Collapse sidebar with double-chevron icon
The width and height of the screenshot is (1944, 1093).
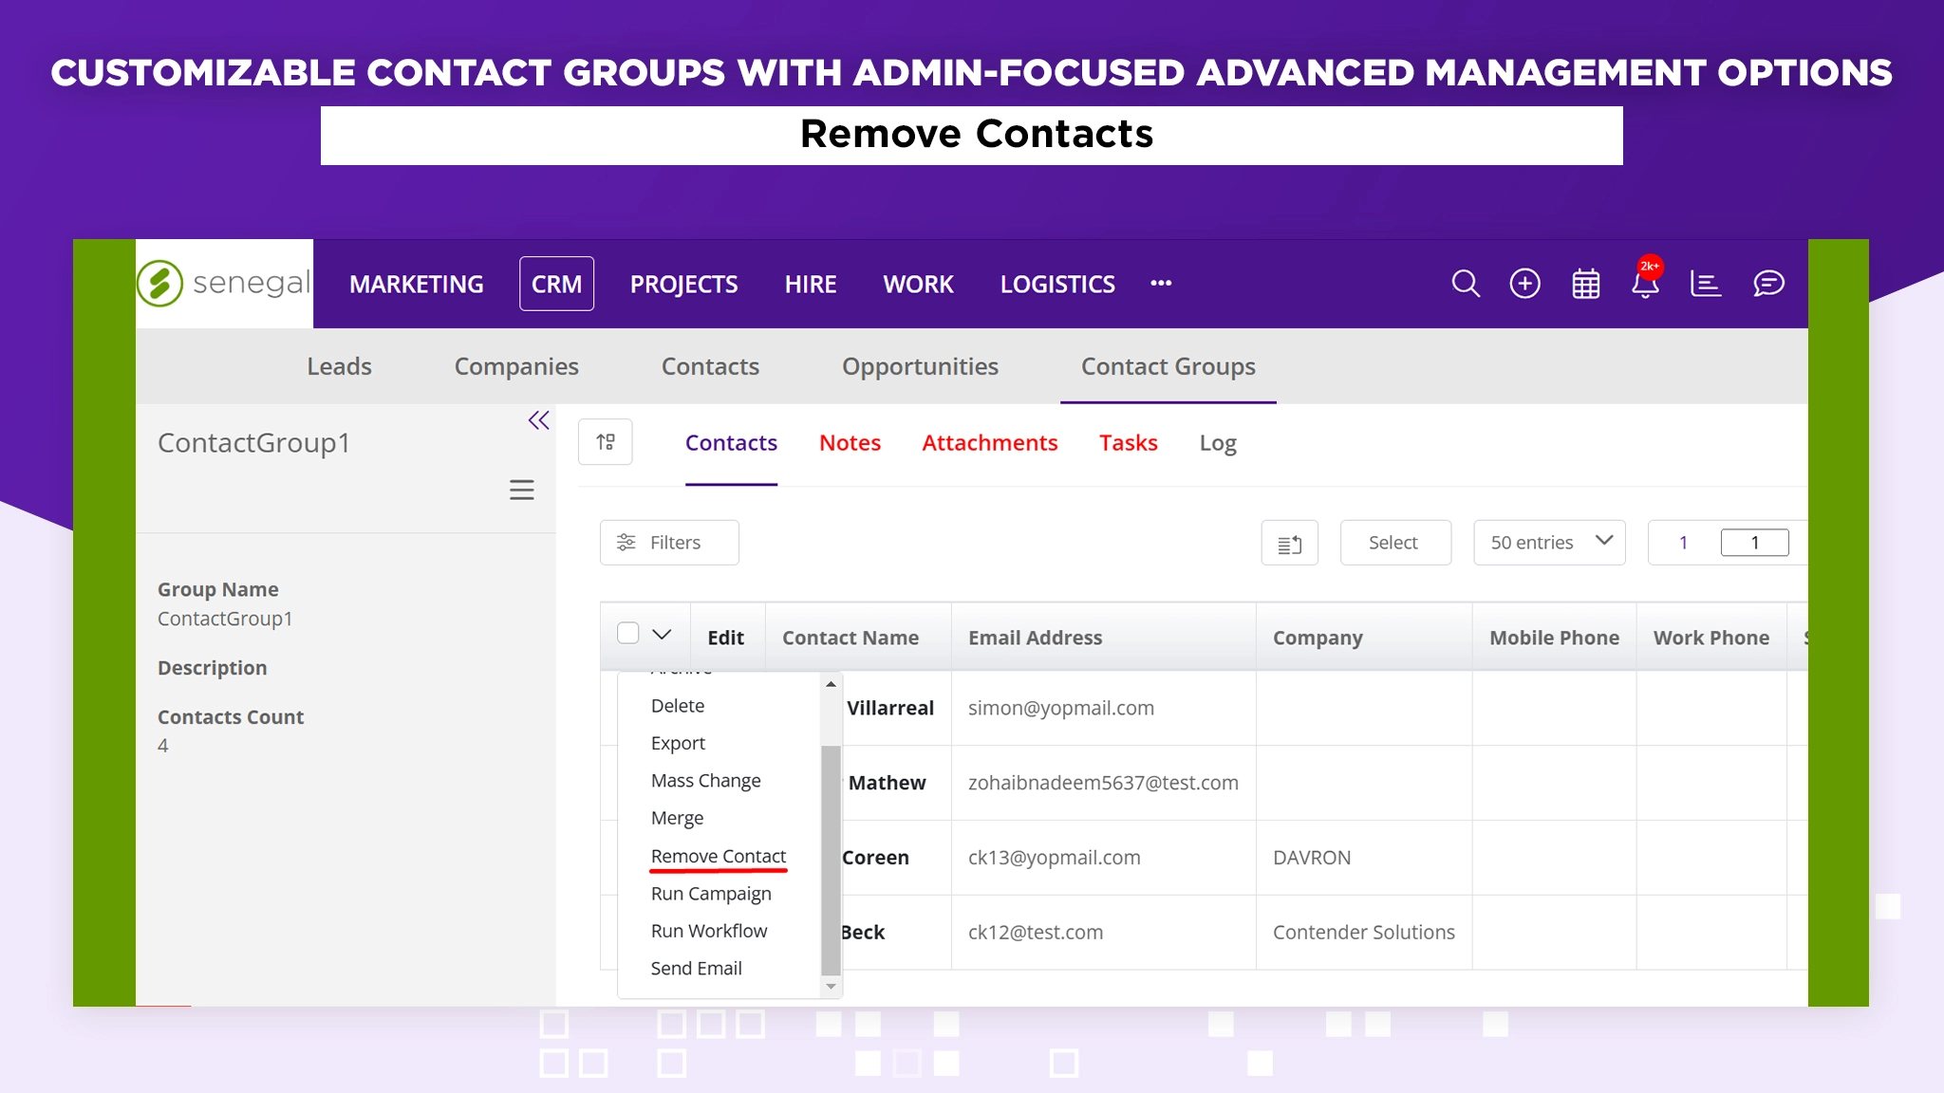pos(538,420)
